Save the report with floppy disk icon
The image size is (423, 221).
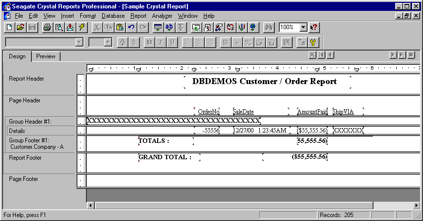pyautogui.click(x=32, y=27)
